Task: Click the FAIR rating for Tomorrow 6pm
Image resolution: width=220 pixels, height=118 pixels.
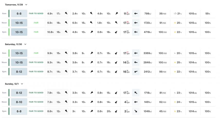Action: pos(36,32)
